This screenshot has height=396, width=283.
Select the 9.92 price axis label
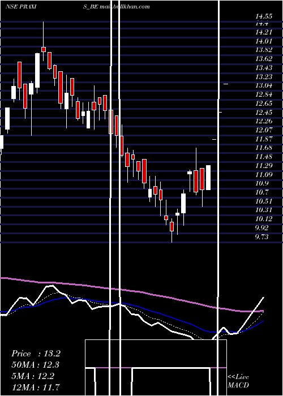point(261,228)
